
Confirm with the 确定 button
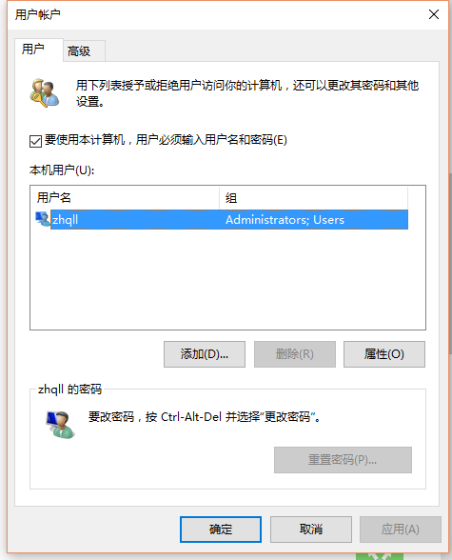click(221, 529)
